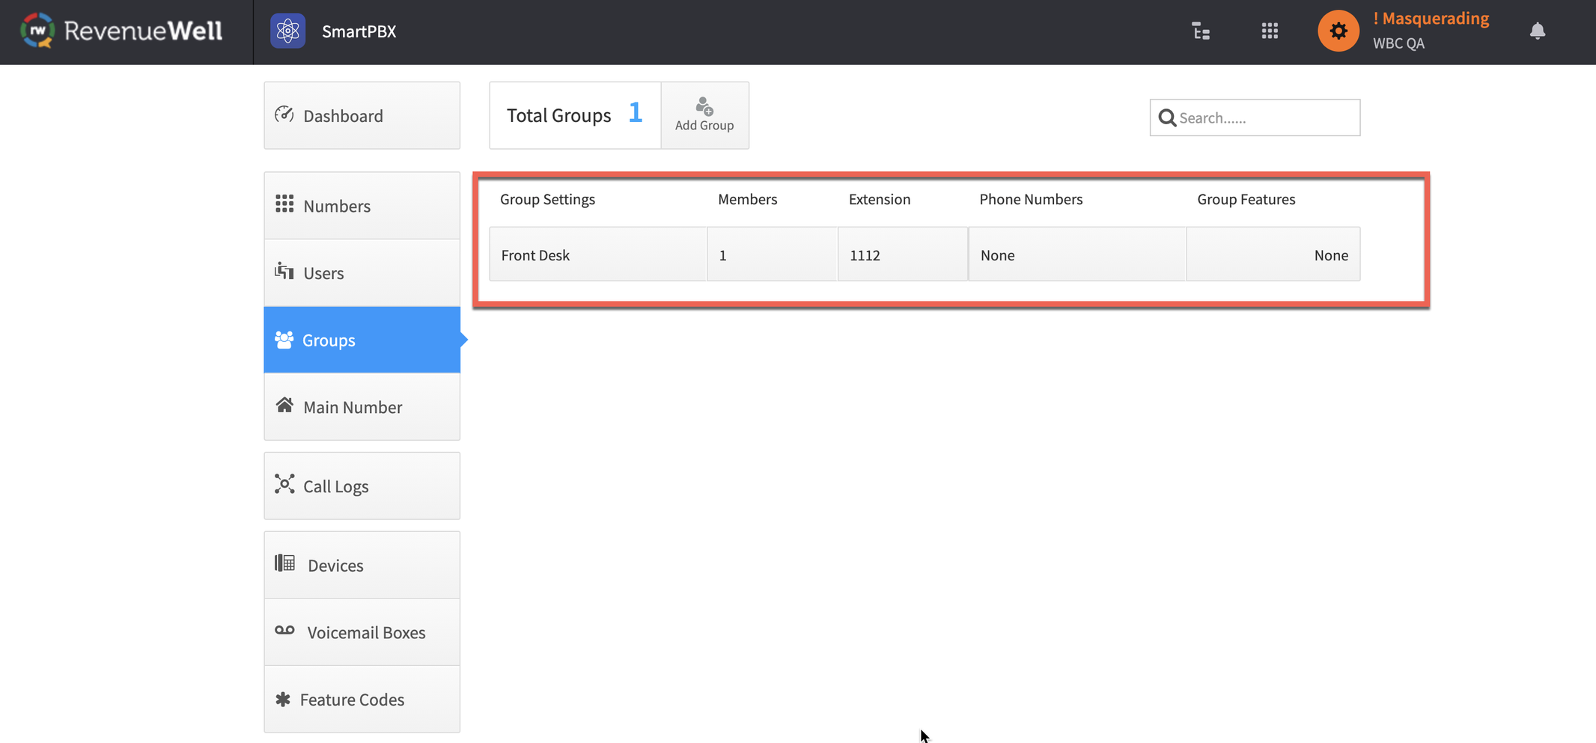Select the Groups sidebar tab
1596x743 pixels.
[362, 340]
